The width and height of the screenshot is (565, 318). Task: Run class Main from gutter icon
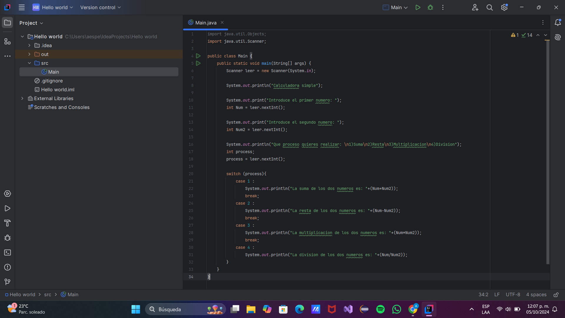tap(198, 56)
